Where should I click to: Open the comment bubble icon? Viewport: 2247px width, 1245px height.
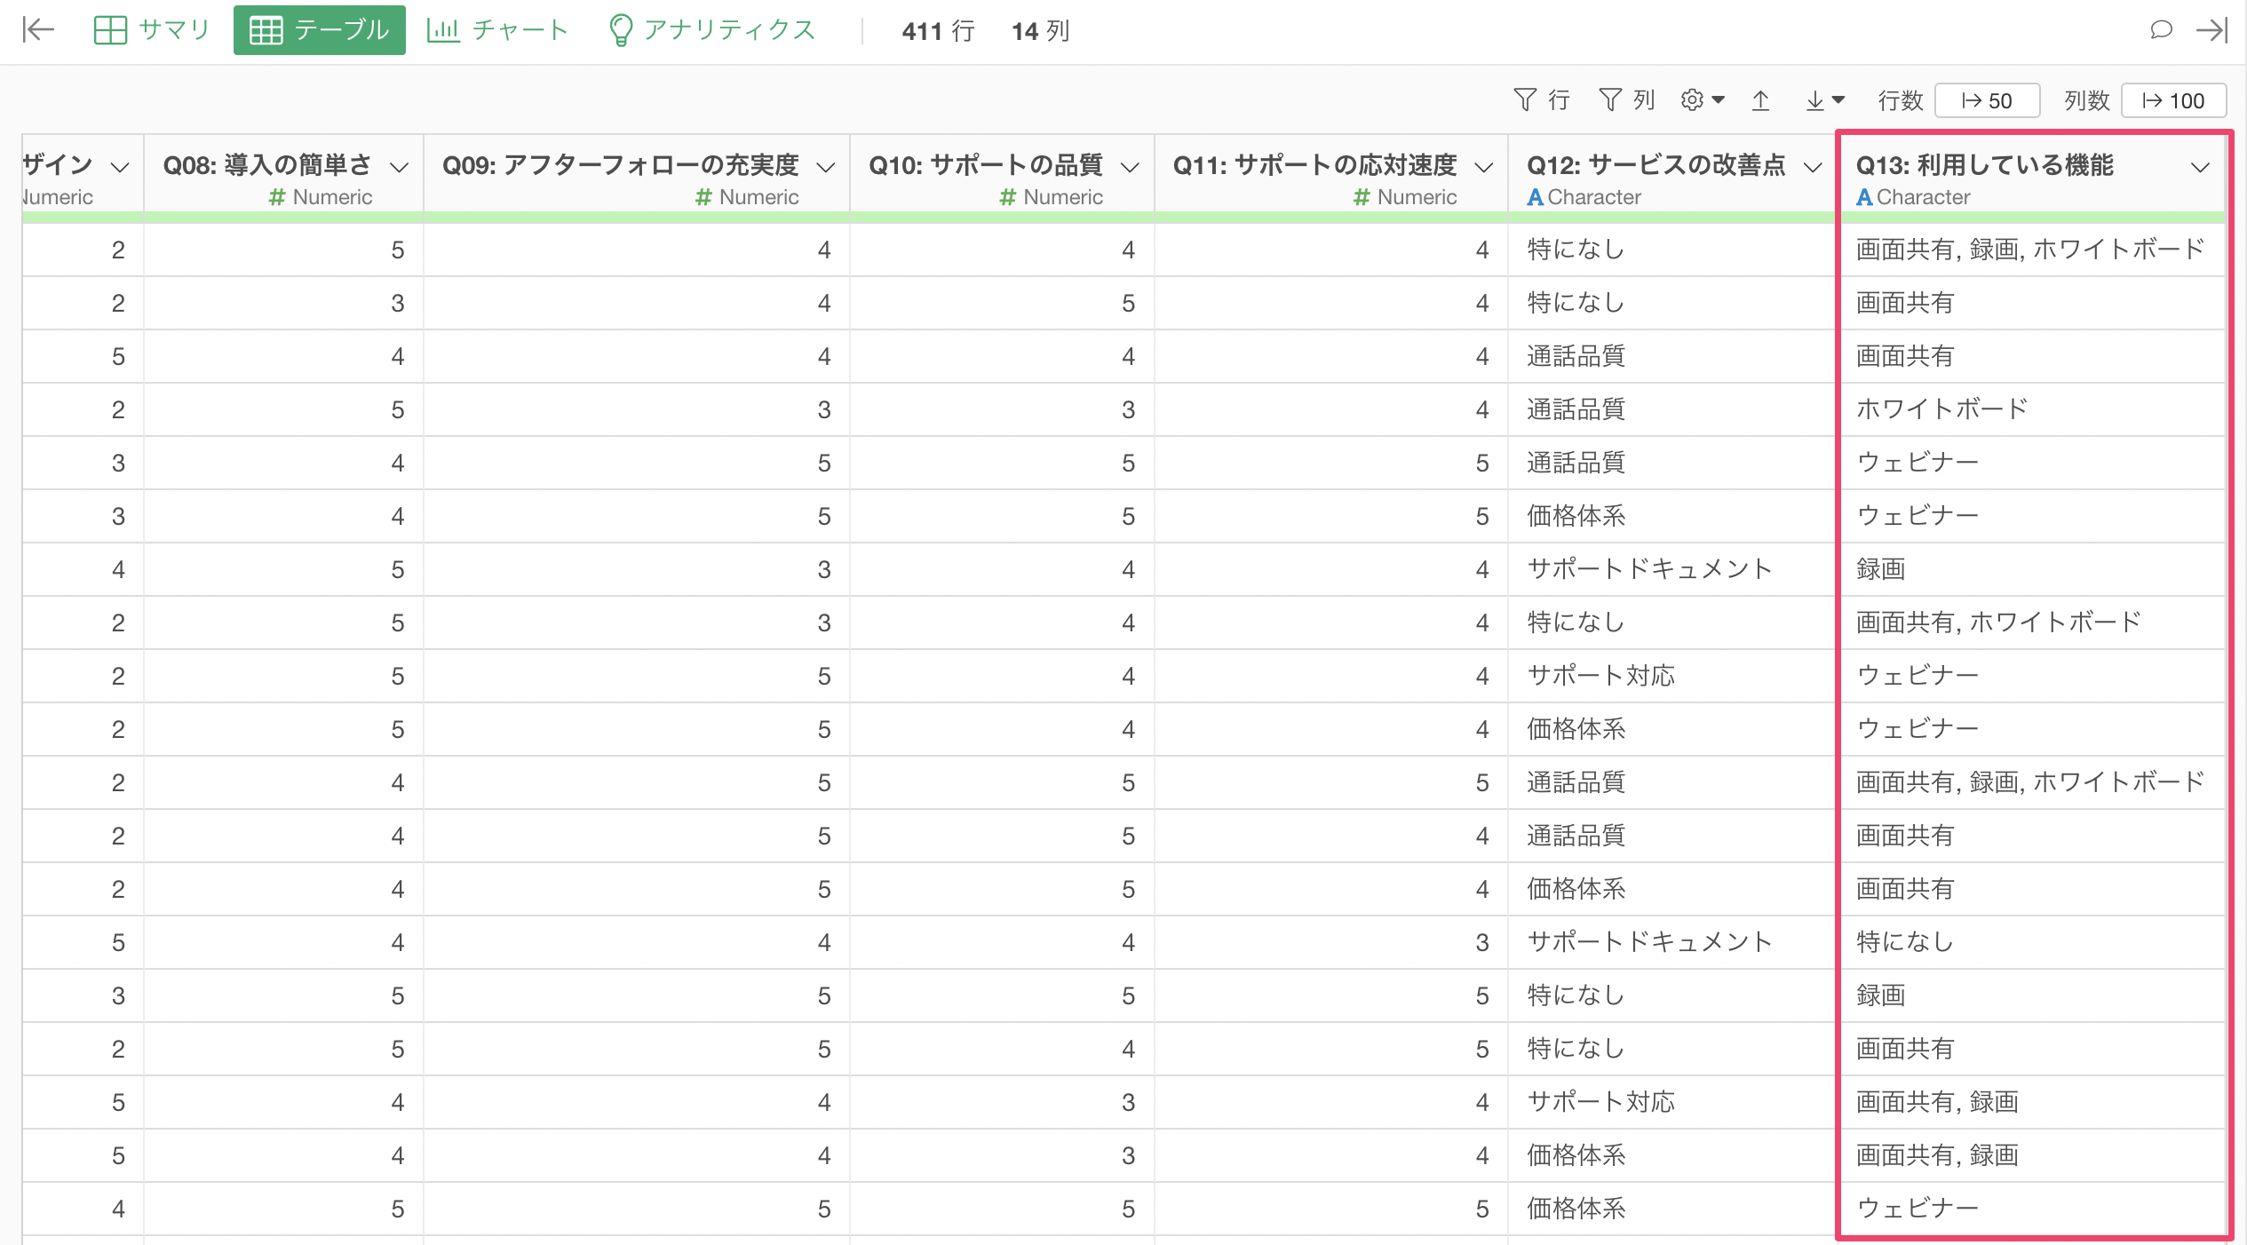[2162, 30]
